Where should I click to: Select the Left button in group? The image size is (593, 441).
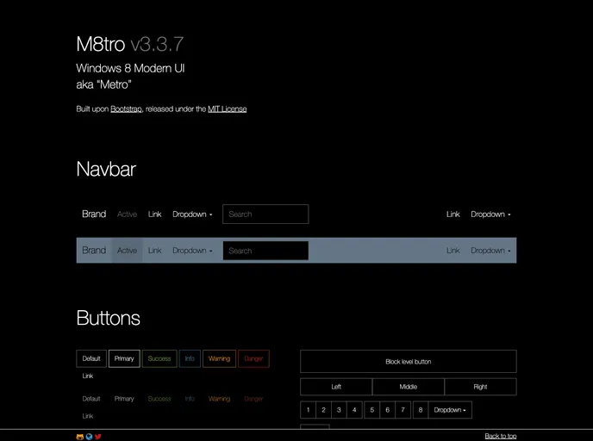(336, 387)
